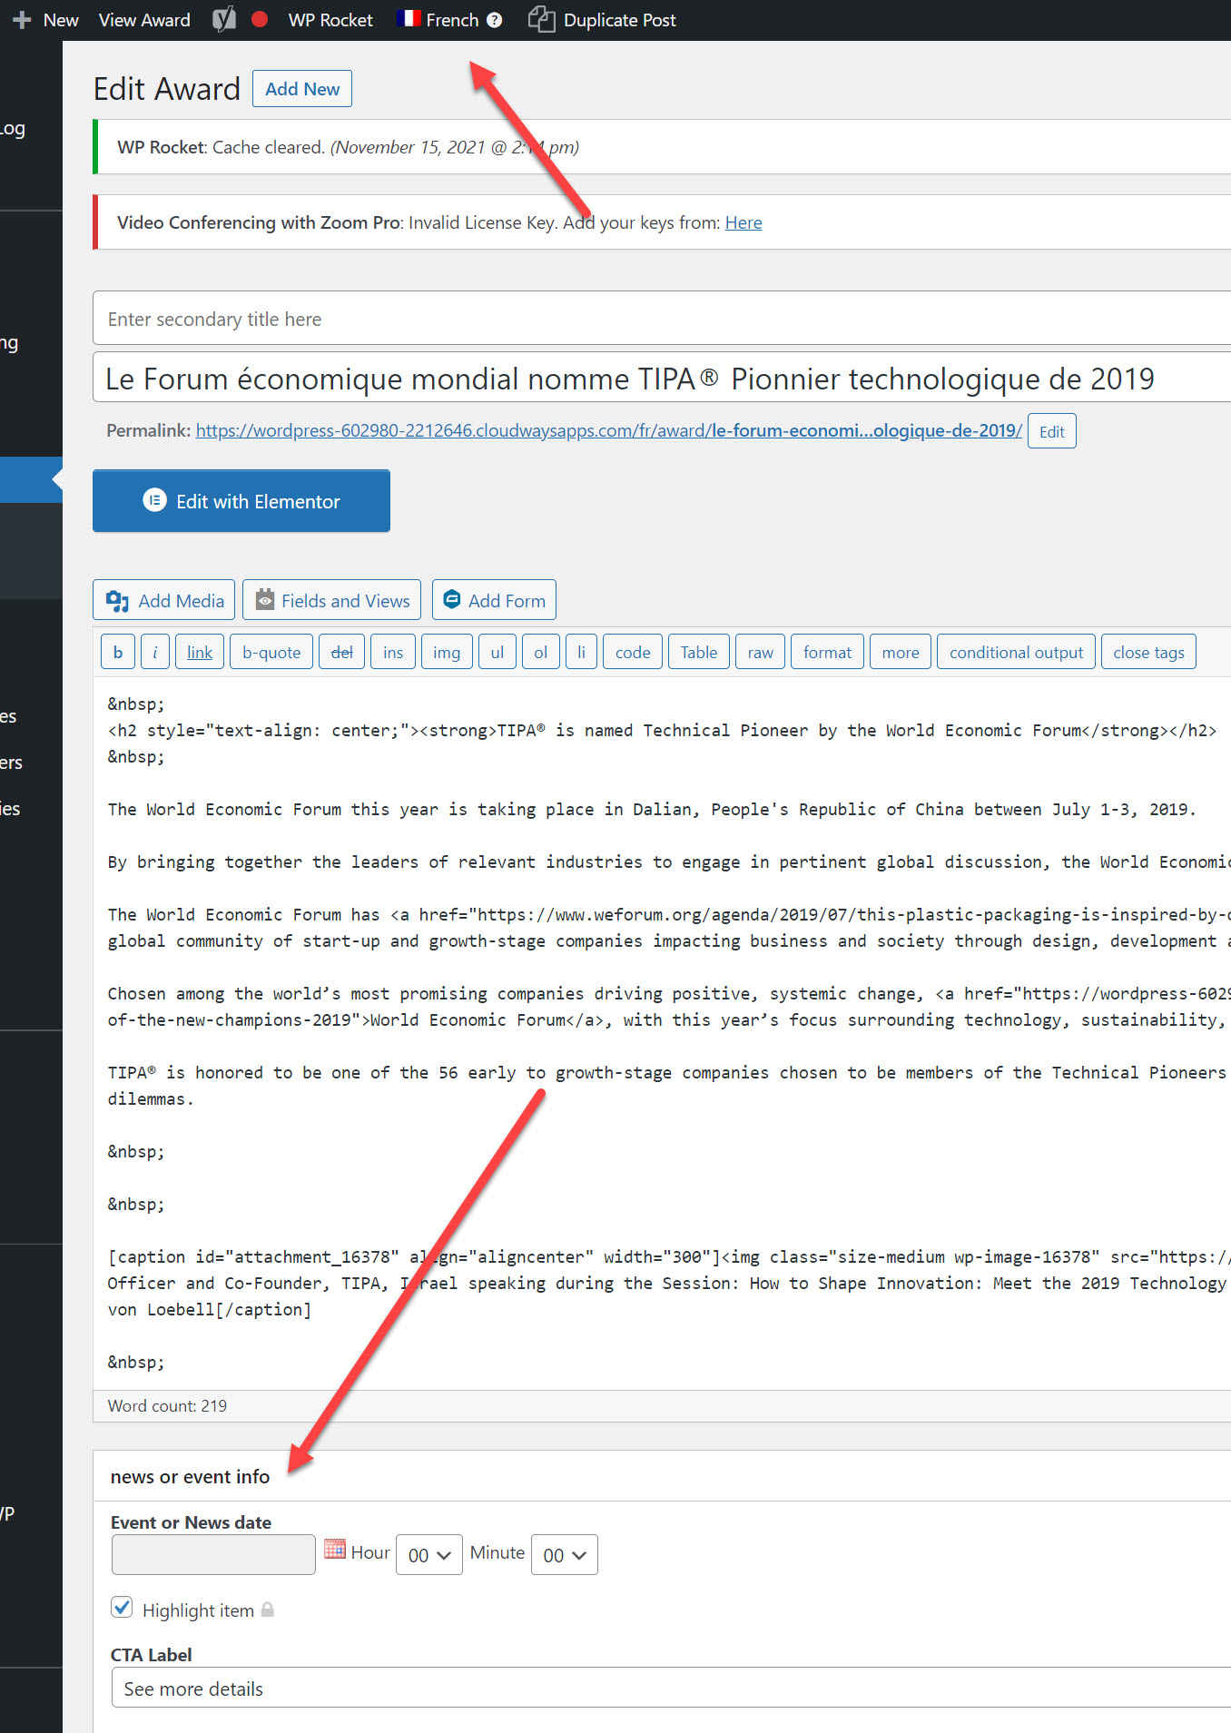Open the Minute dropdown

[565, 1555]
